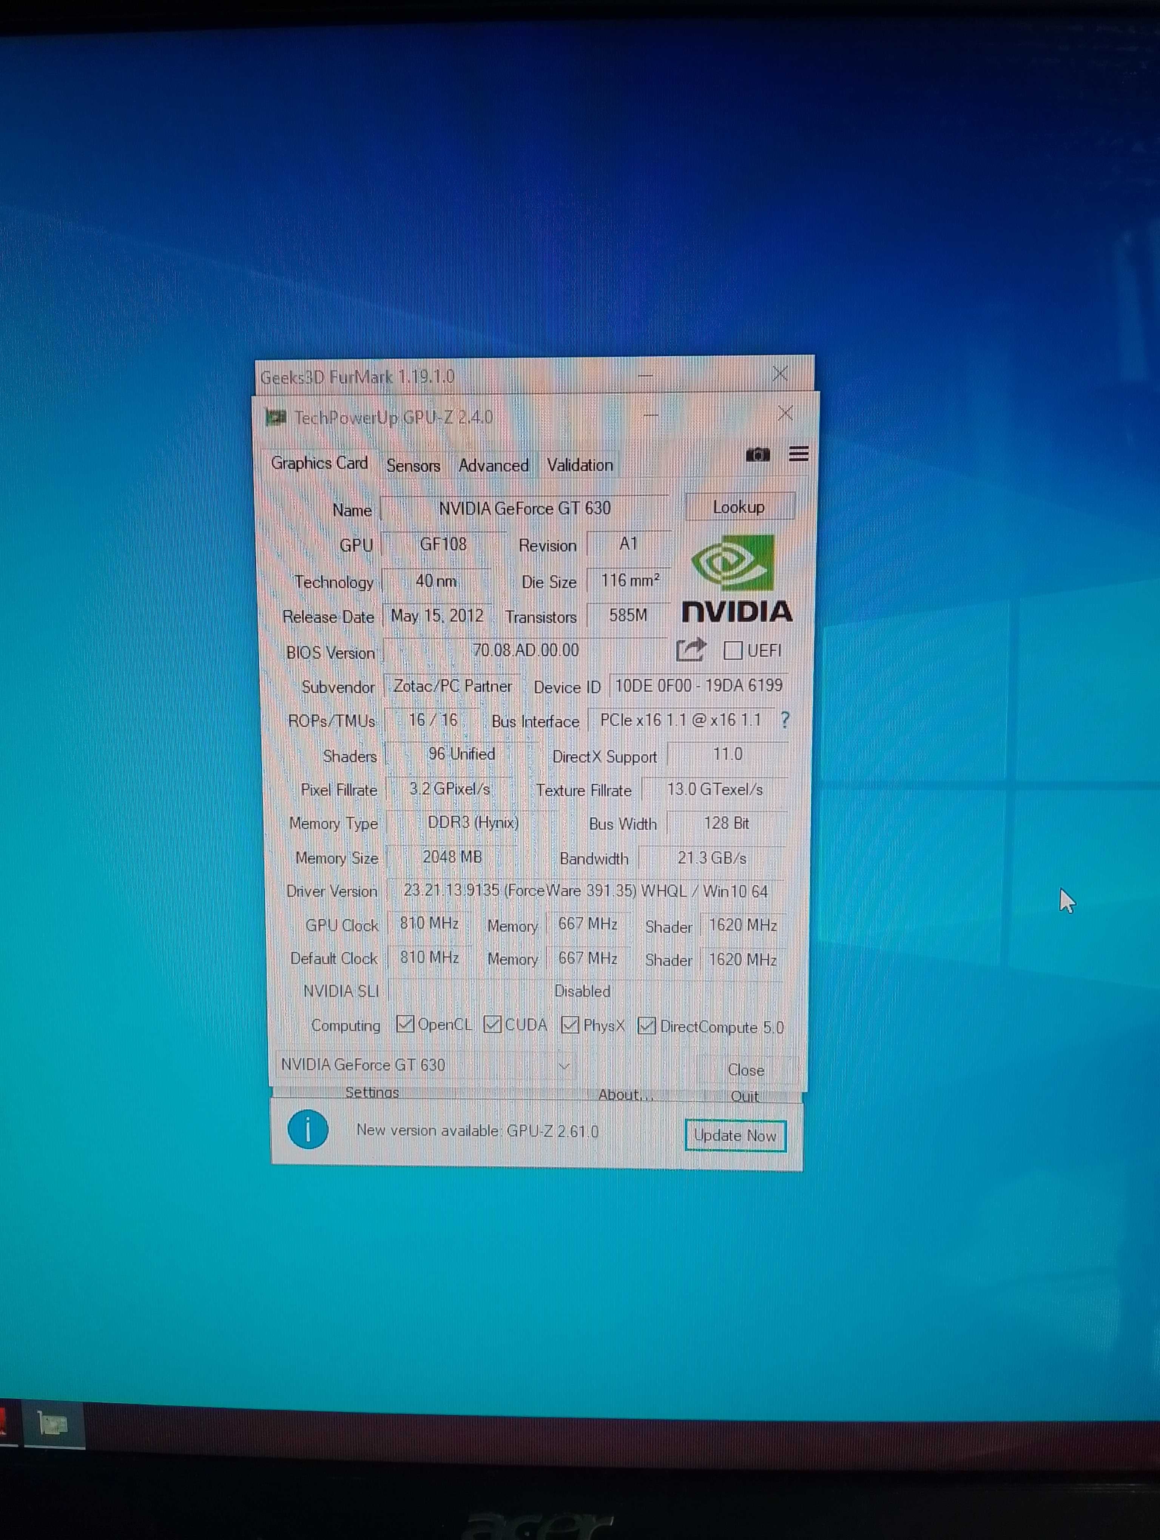Click the GPU Clock field 810 MHz
Viewport: 1160px width, 1540px height.
click(x=429, y=924)
